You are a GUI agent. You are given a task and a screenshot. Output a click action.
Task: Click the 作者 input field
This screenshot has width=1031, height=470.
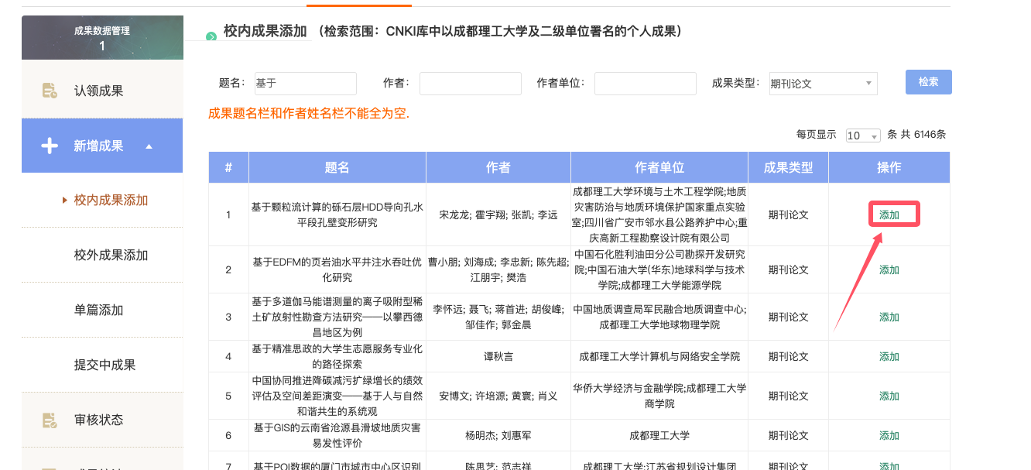point(471,84)
